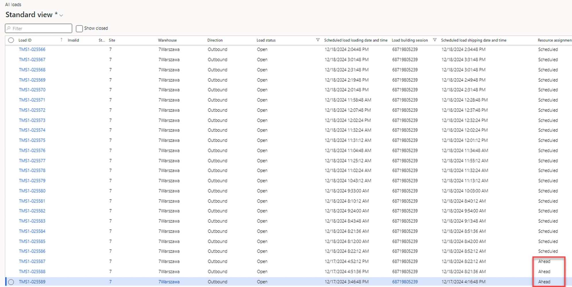
Task: Click the filter icon on Load status column
Action: [318, 40]
